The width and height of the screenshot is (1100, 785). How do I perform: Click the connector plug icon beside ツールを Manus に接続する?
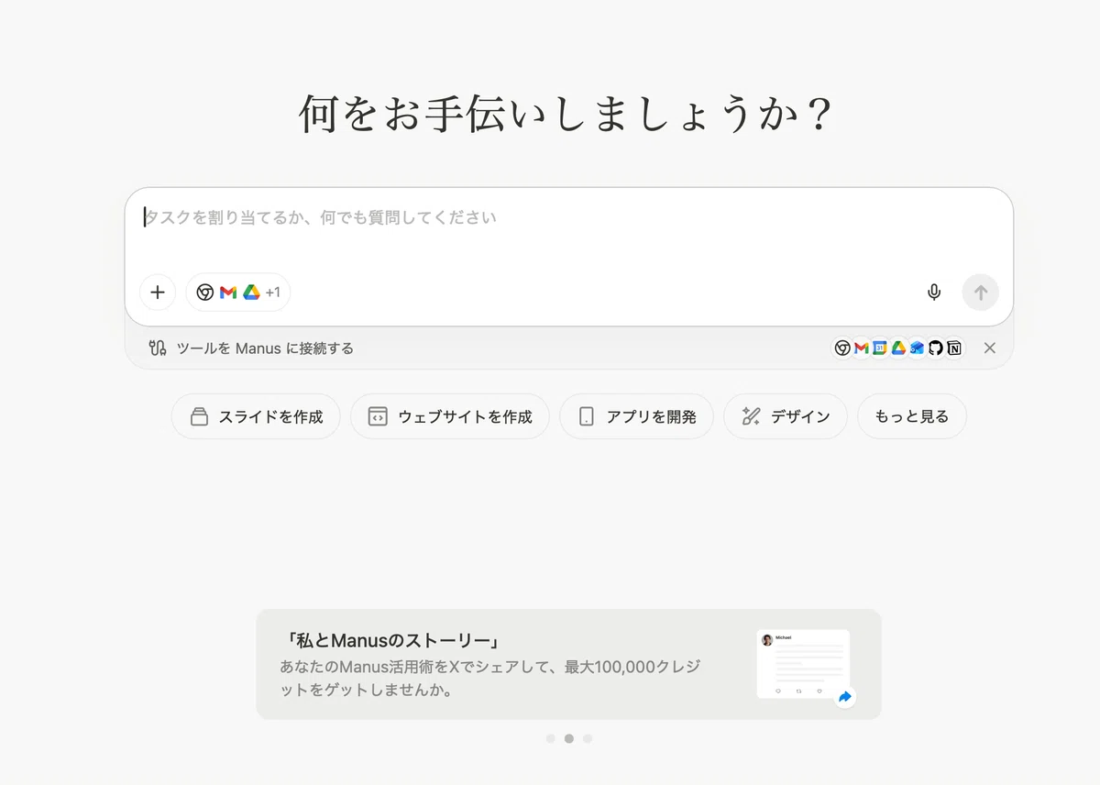158,348
